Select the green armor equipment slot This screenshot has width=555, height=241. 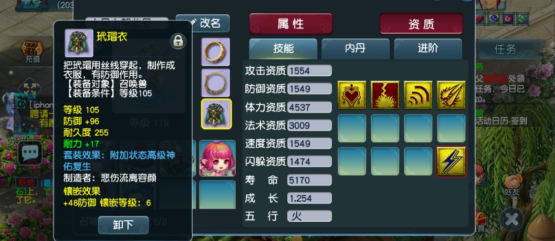coord(216,114)
